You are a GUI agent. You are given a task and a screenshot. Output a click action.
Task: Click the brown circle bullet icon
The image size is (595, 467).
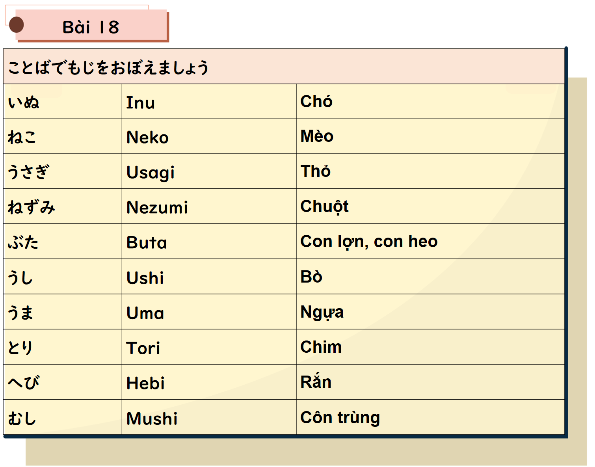coord(16,25)
